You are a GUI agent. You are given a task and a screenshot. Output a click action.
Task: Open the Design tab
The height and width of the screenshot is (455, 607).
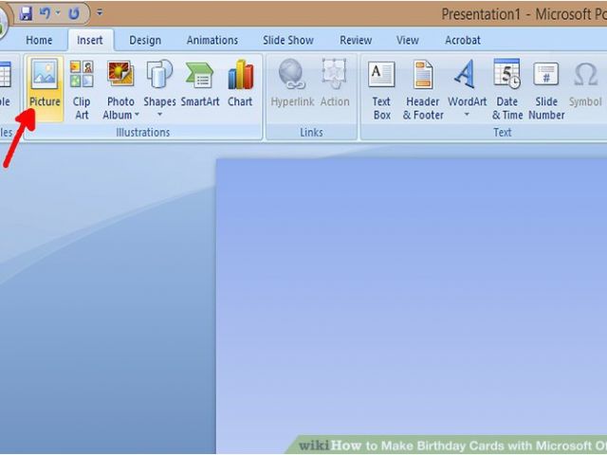point(145,40)
